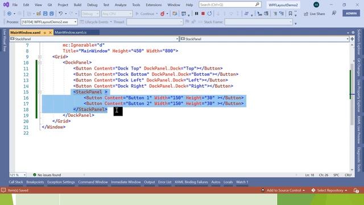Open the Locals tab
The height and width of the screenshot is (205, 364).
pyautogui.click(x=228, y=182)
